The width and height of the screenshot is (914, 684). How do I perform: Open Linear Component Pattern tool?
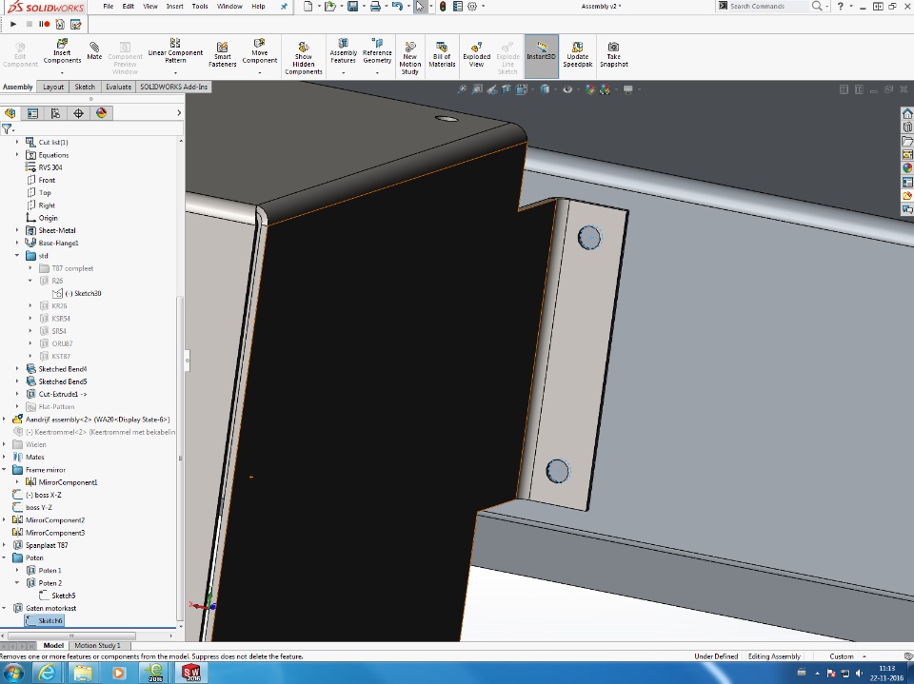[175, 51]
